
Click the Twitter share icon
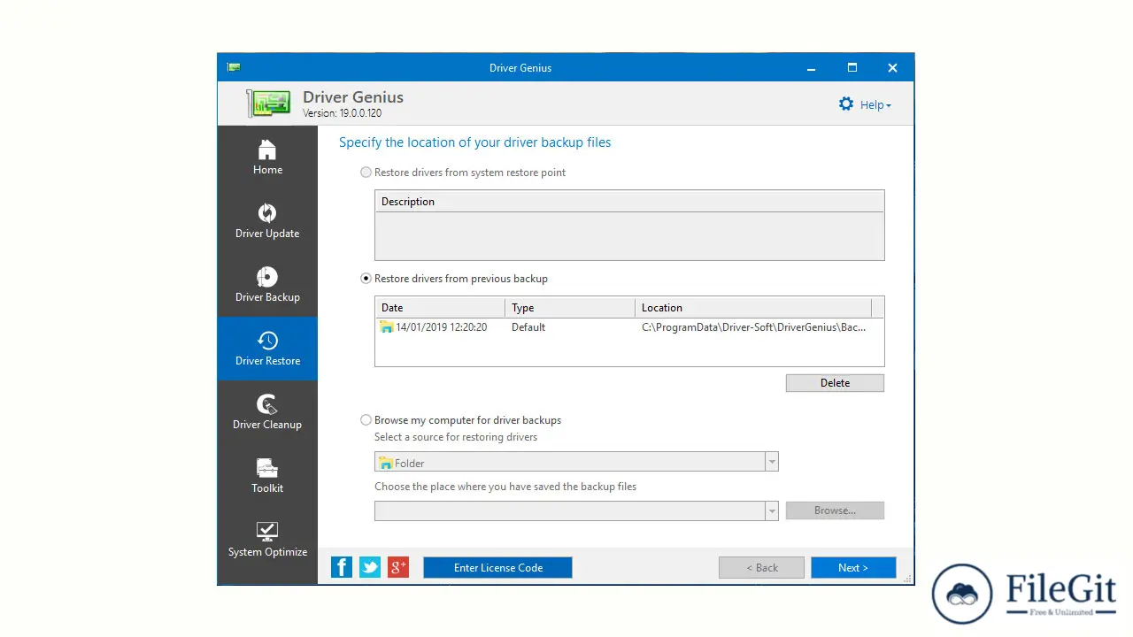[370, 567]
